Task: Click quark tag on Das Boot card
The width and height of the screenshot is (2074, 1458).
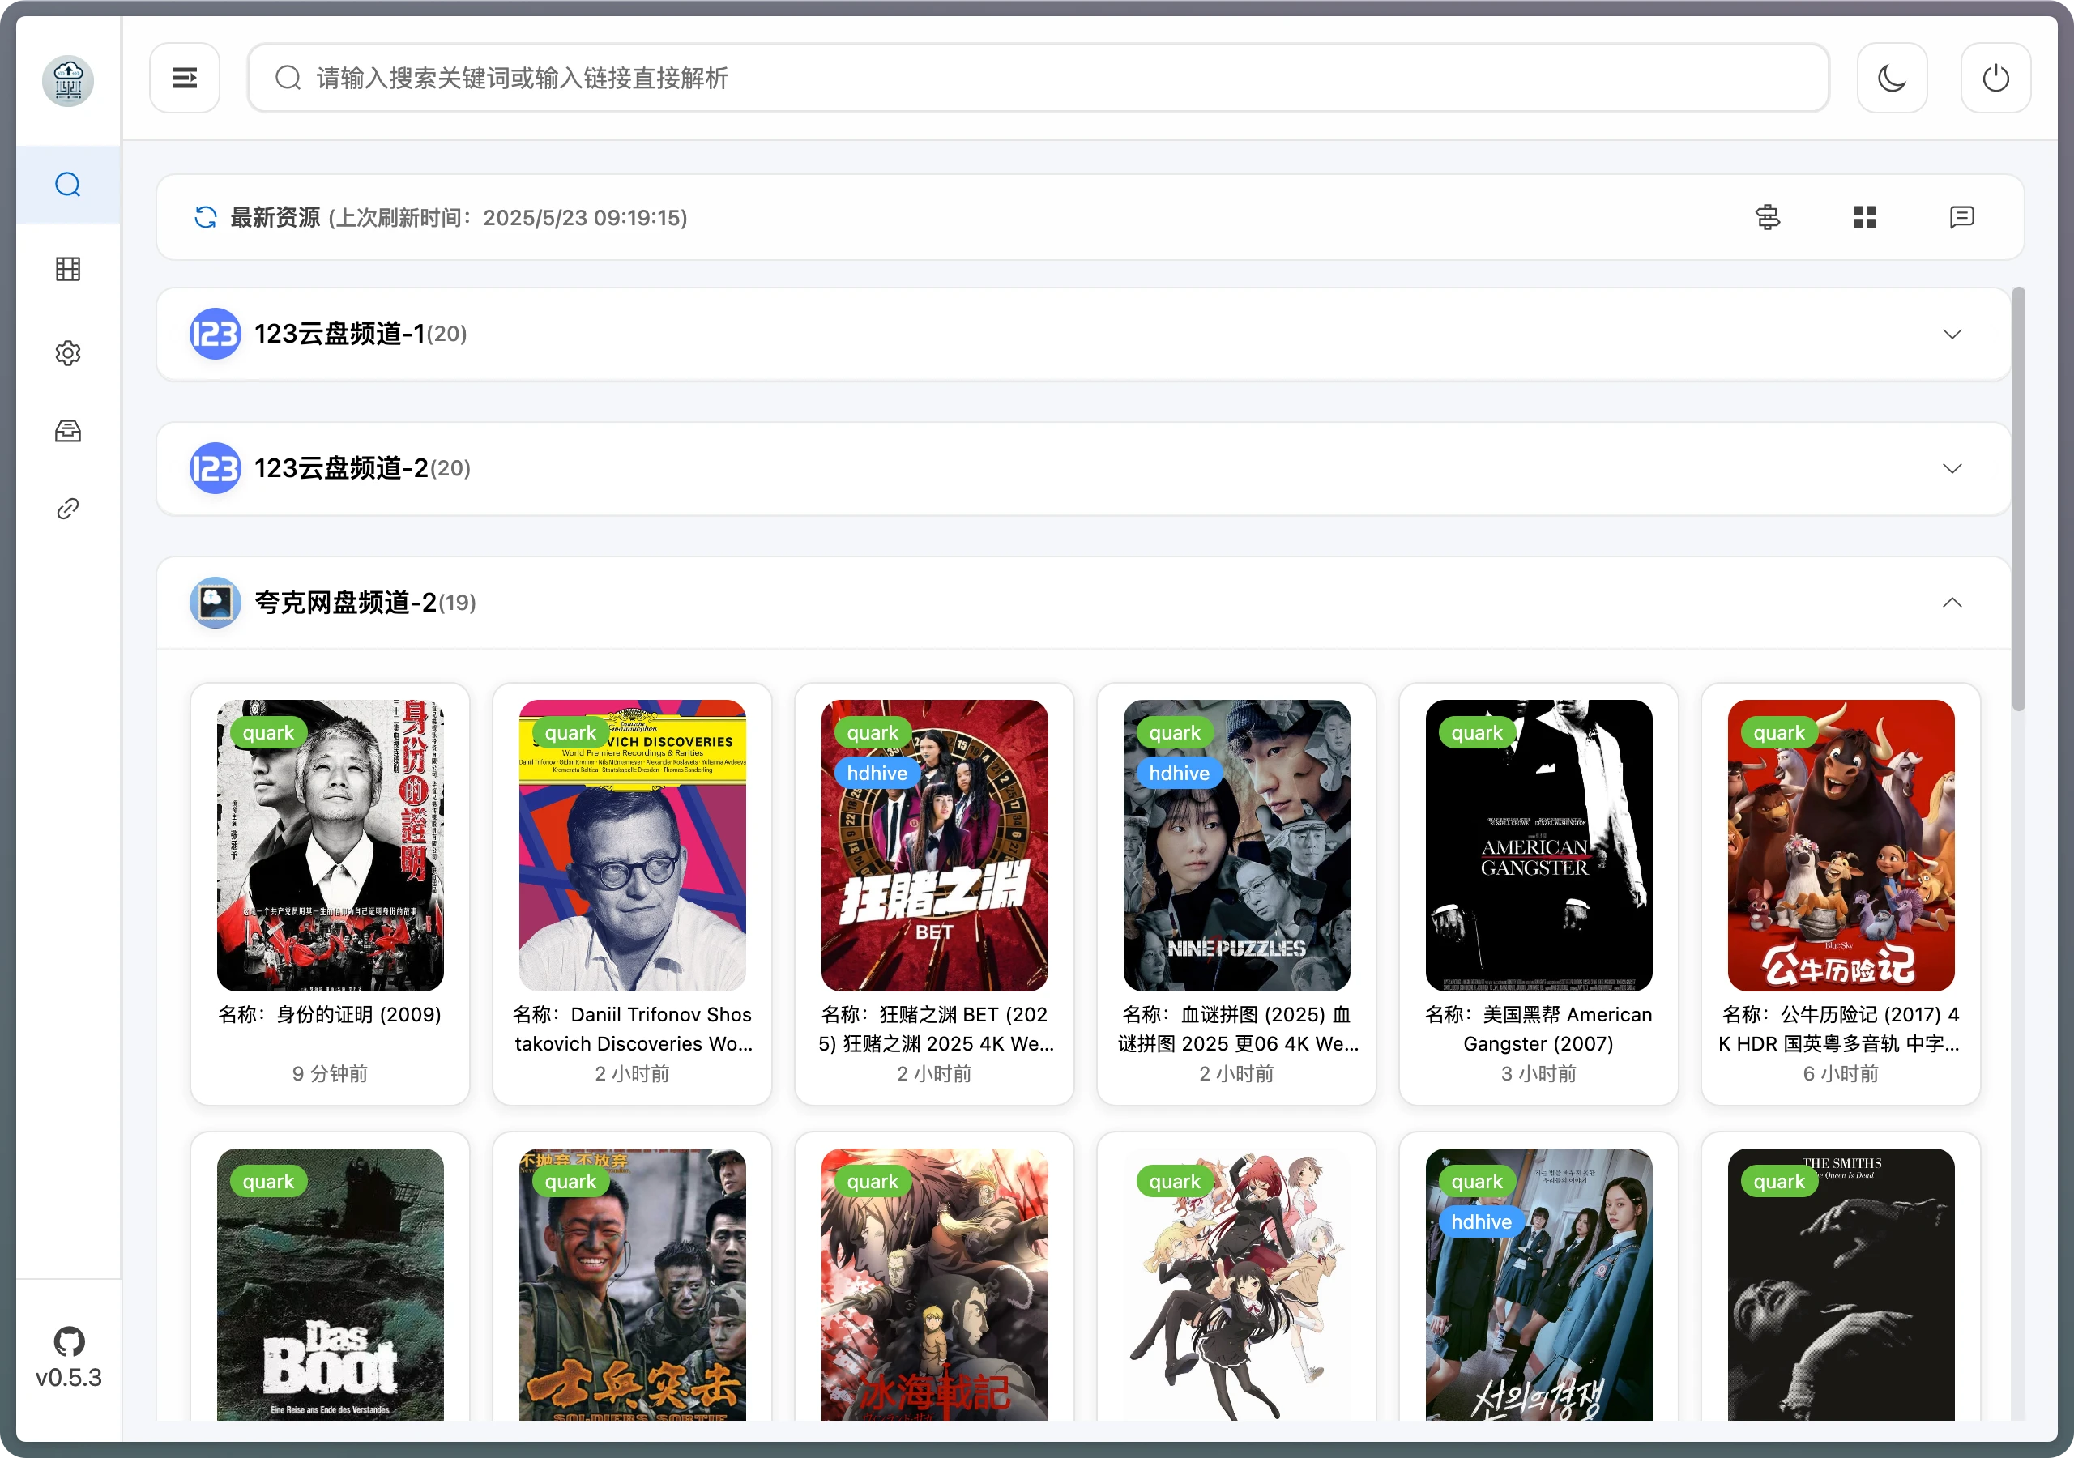Action: click(x=268, y=1182)
